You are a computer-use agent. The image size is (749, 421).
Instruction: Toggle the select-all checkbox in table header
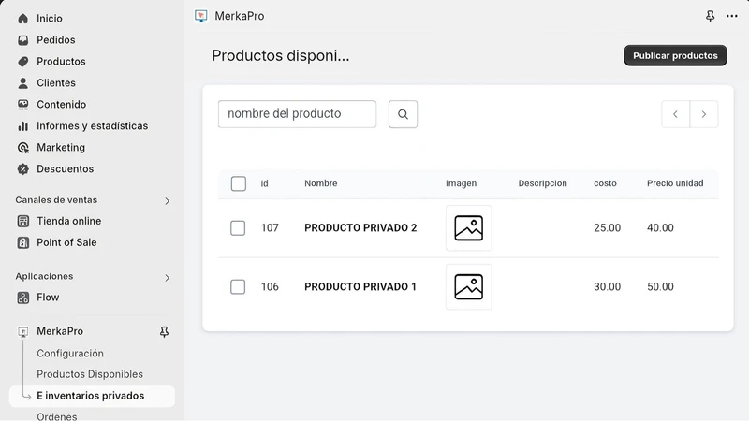click(x=239, y=183)
